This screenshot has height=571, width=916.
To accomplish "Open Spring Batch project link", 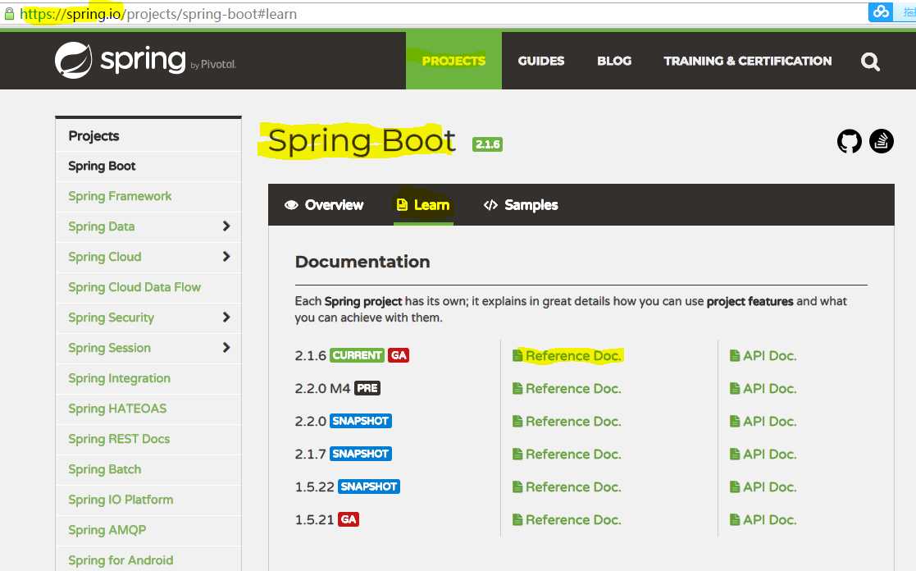I will coord(105,469).
